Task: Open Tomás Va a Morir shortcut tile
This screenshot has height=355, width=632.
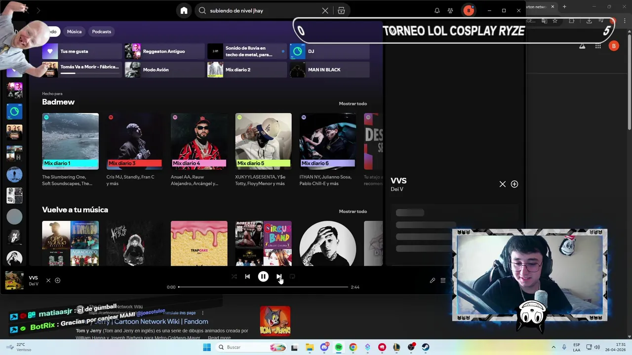Action: point(82,70)
